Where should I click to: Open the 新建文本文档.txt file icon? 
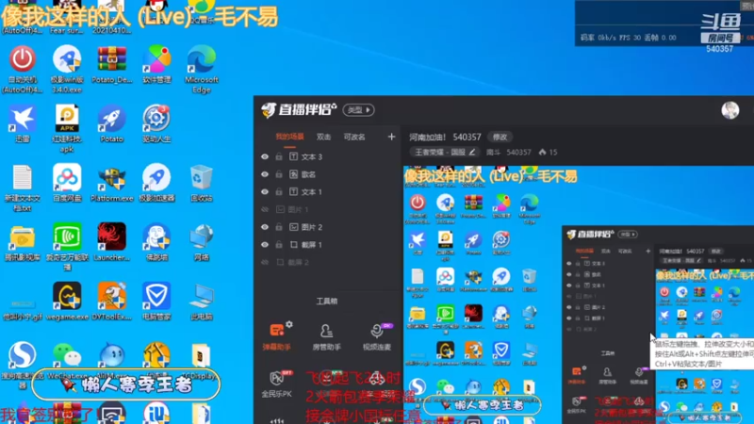coord(22,188)
